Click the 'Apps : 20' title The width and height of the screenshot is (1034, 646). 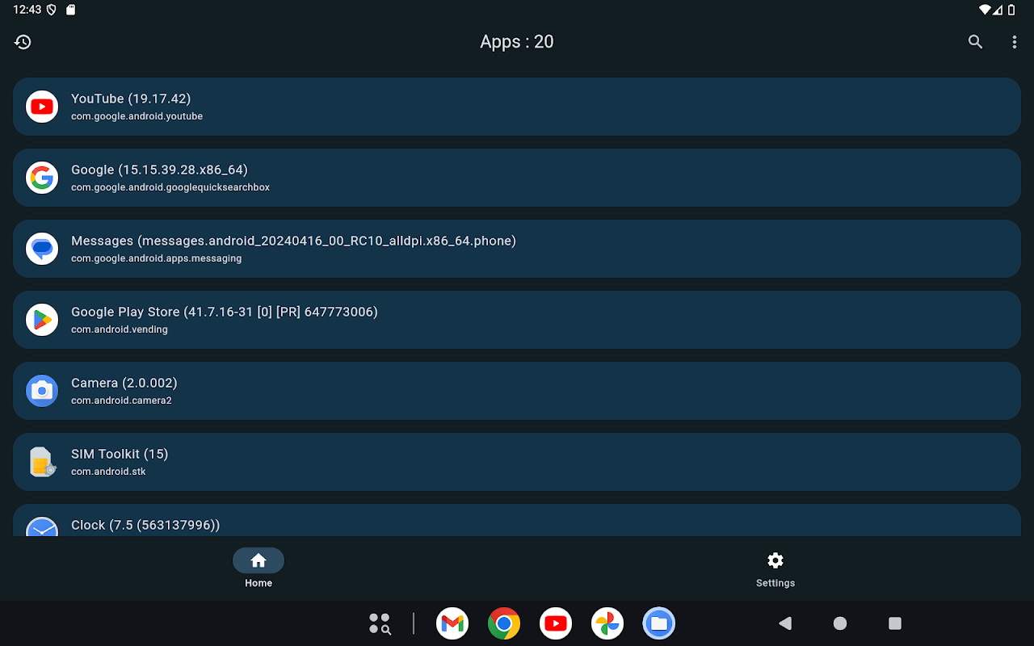coord(517,42)
